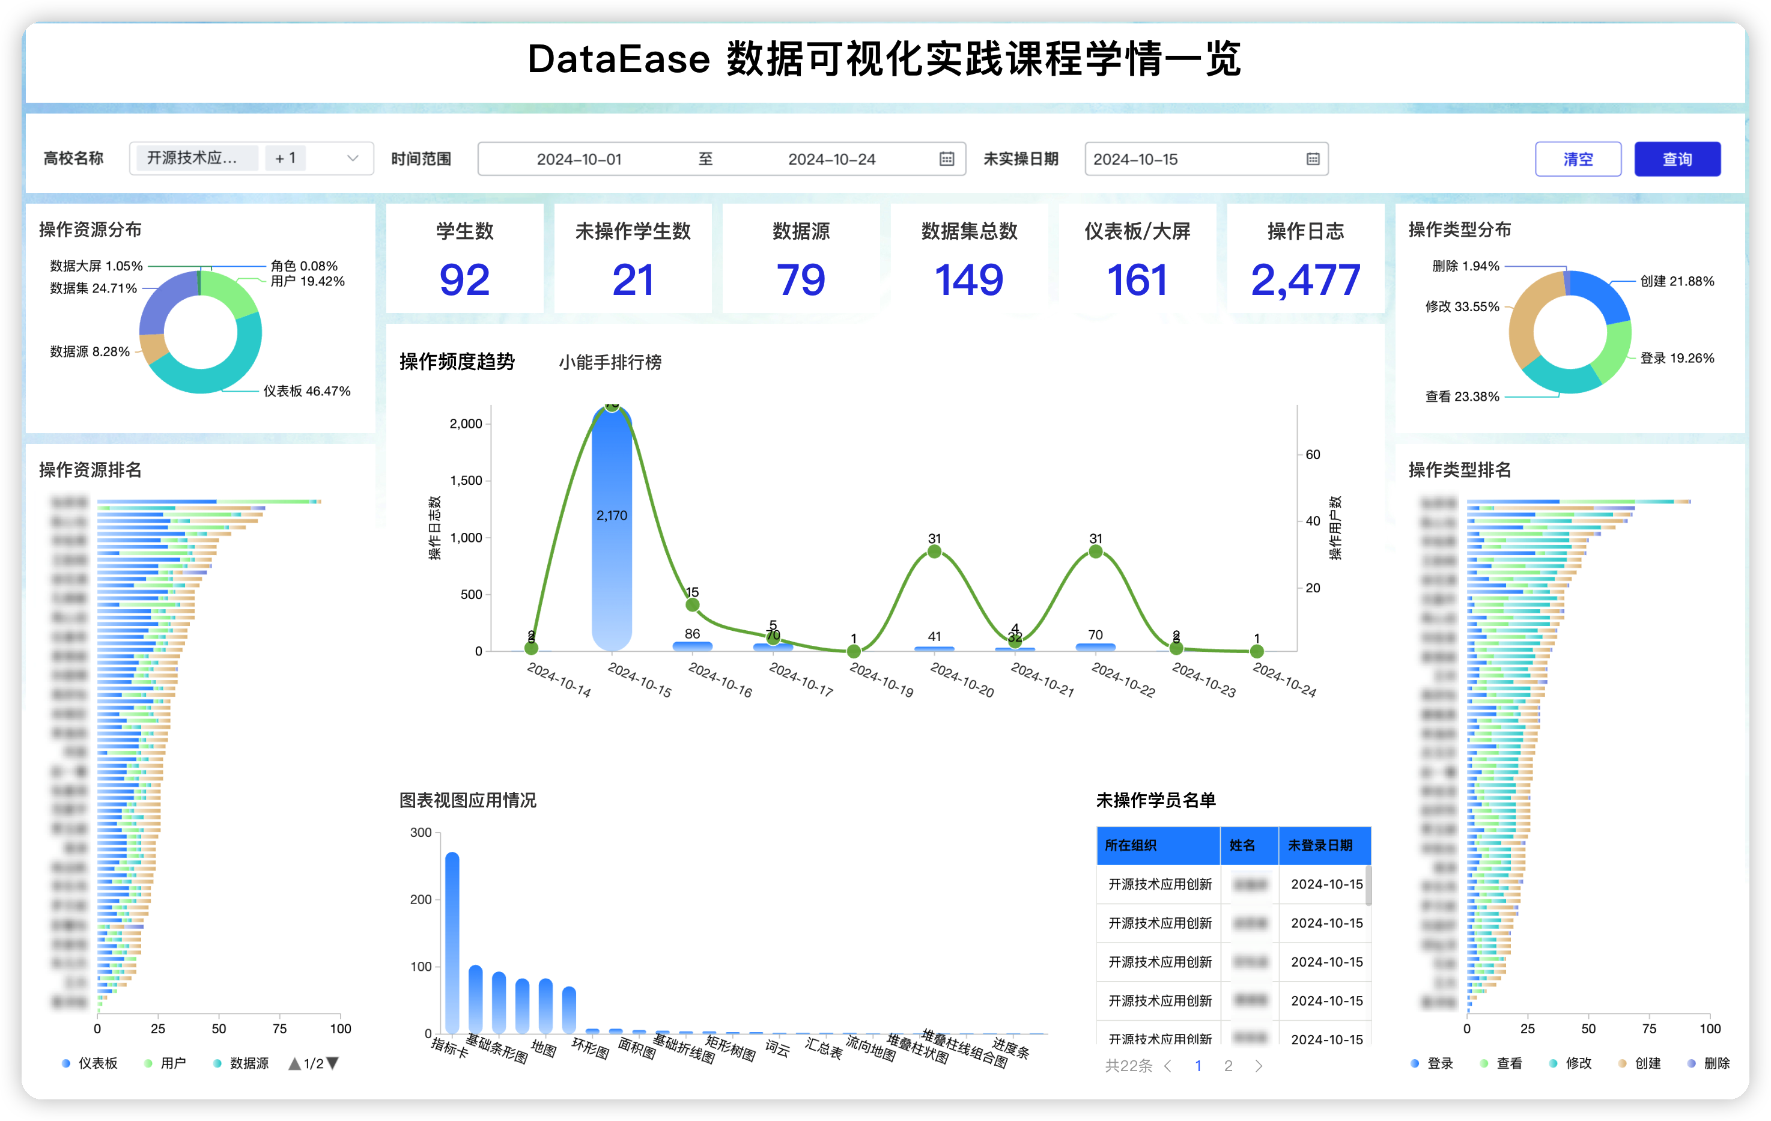Click the 数据源 79 indicator card

coord(801,258)
